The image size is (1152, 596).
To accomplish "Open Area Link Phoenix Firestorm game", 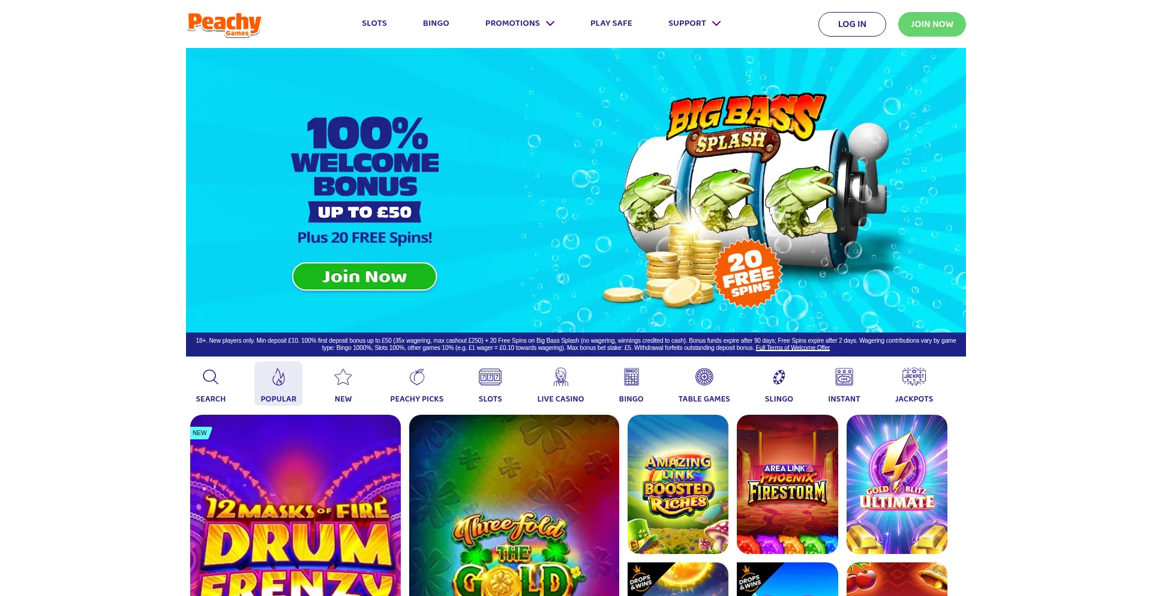I will (787, 484).
